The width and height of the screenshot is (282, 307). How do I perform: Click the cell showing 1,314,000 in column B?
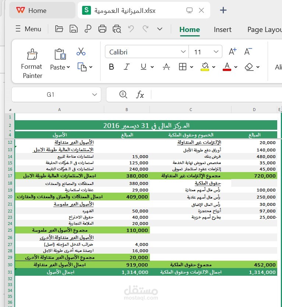pos(127,272)
